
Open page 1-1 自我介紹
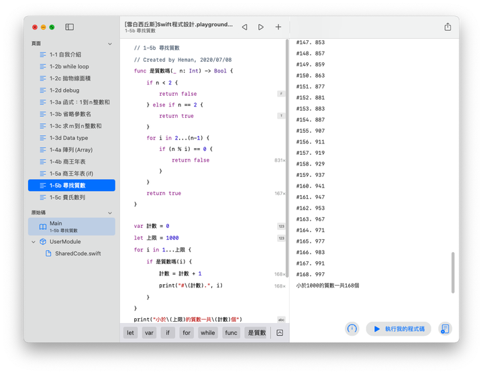pyautogui.click(x=72, y=54)
